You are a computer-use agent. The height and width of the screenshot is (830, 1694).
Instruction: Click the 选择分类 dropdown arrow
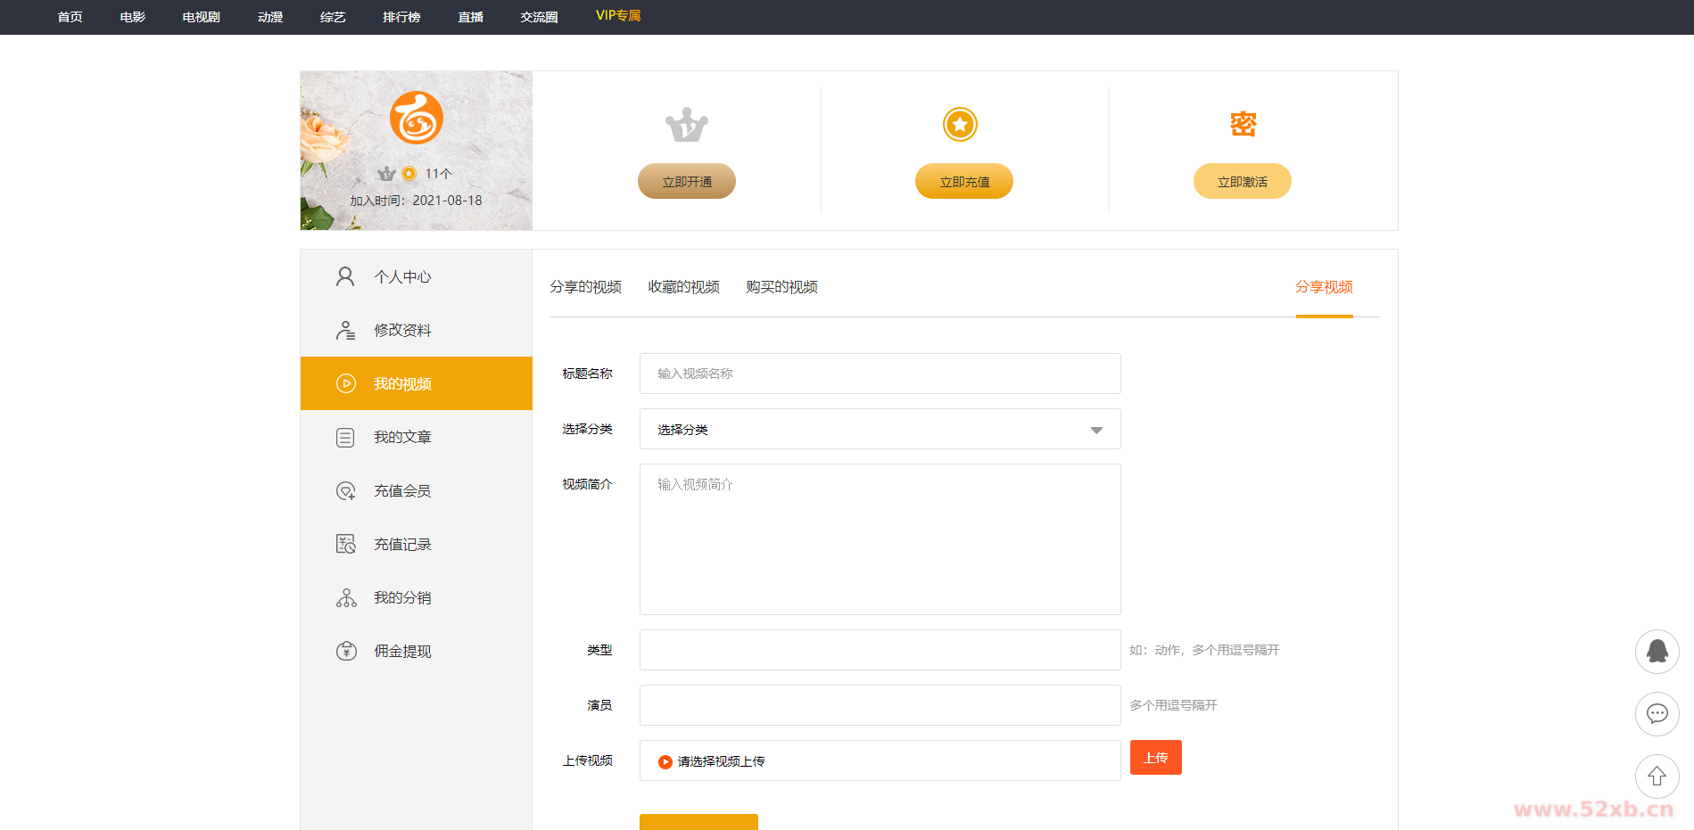coord(1096,431)
